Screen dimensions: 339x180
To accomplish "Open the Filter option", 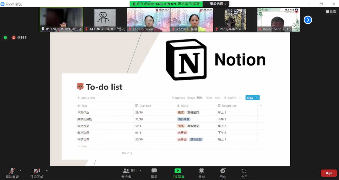I will coord(209,98).
